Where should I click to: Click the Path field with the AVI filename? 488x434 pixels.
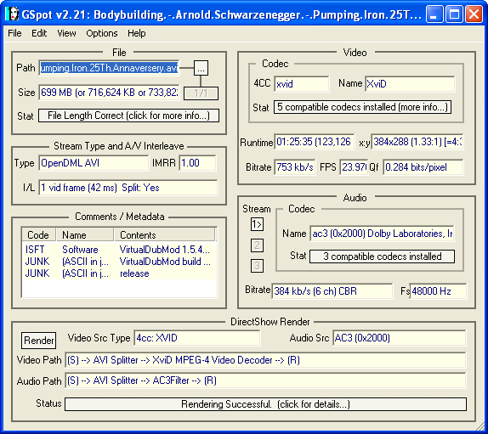click(x=109, y=68)
